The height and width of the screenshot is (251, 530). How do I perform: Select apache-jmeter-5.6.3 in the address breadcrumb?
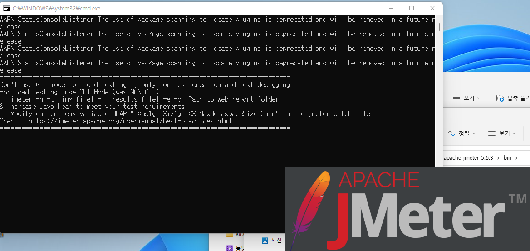pyautogui.click(x=468, y=158)
